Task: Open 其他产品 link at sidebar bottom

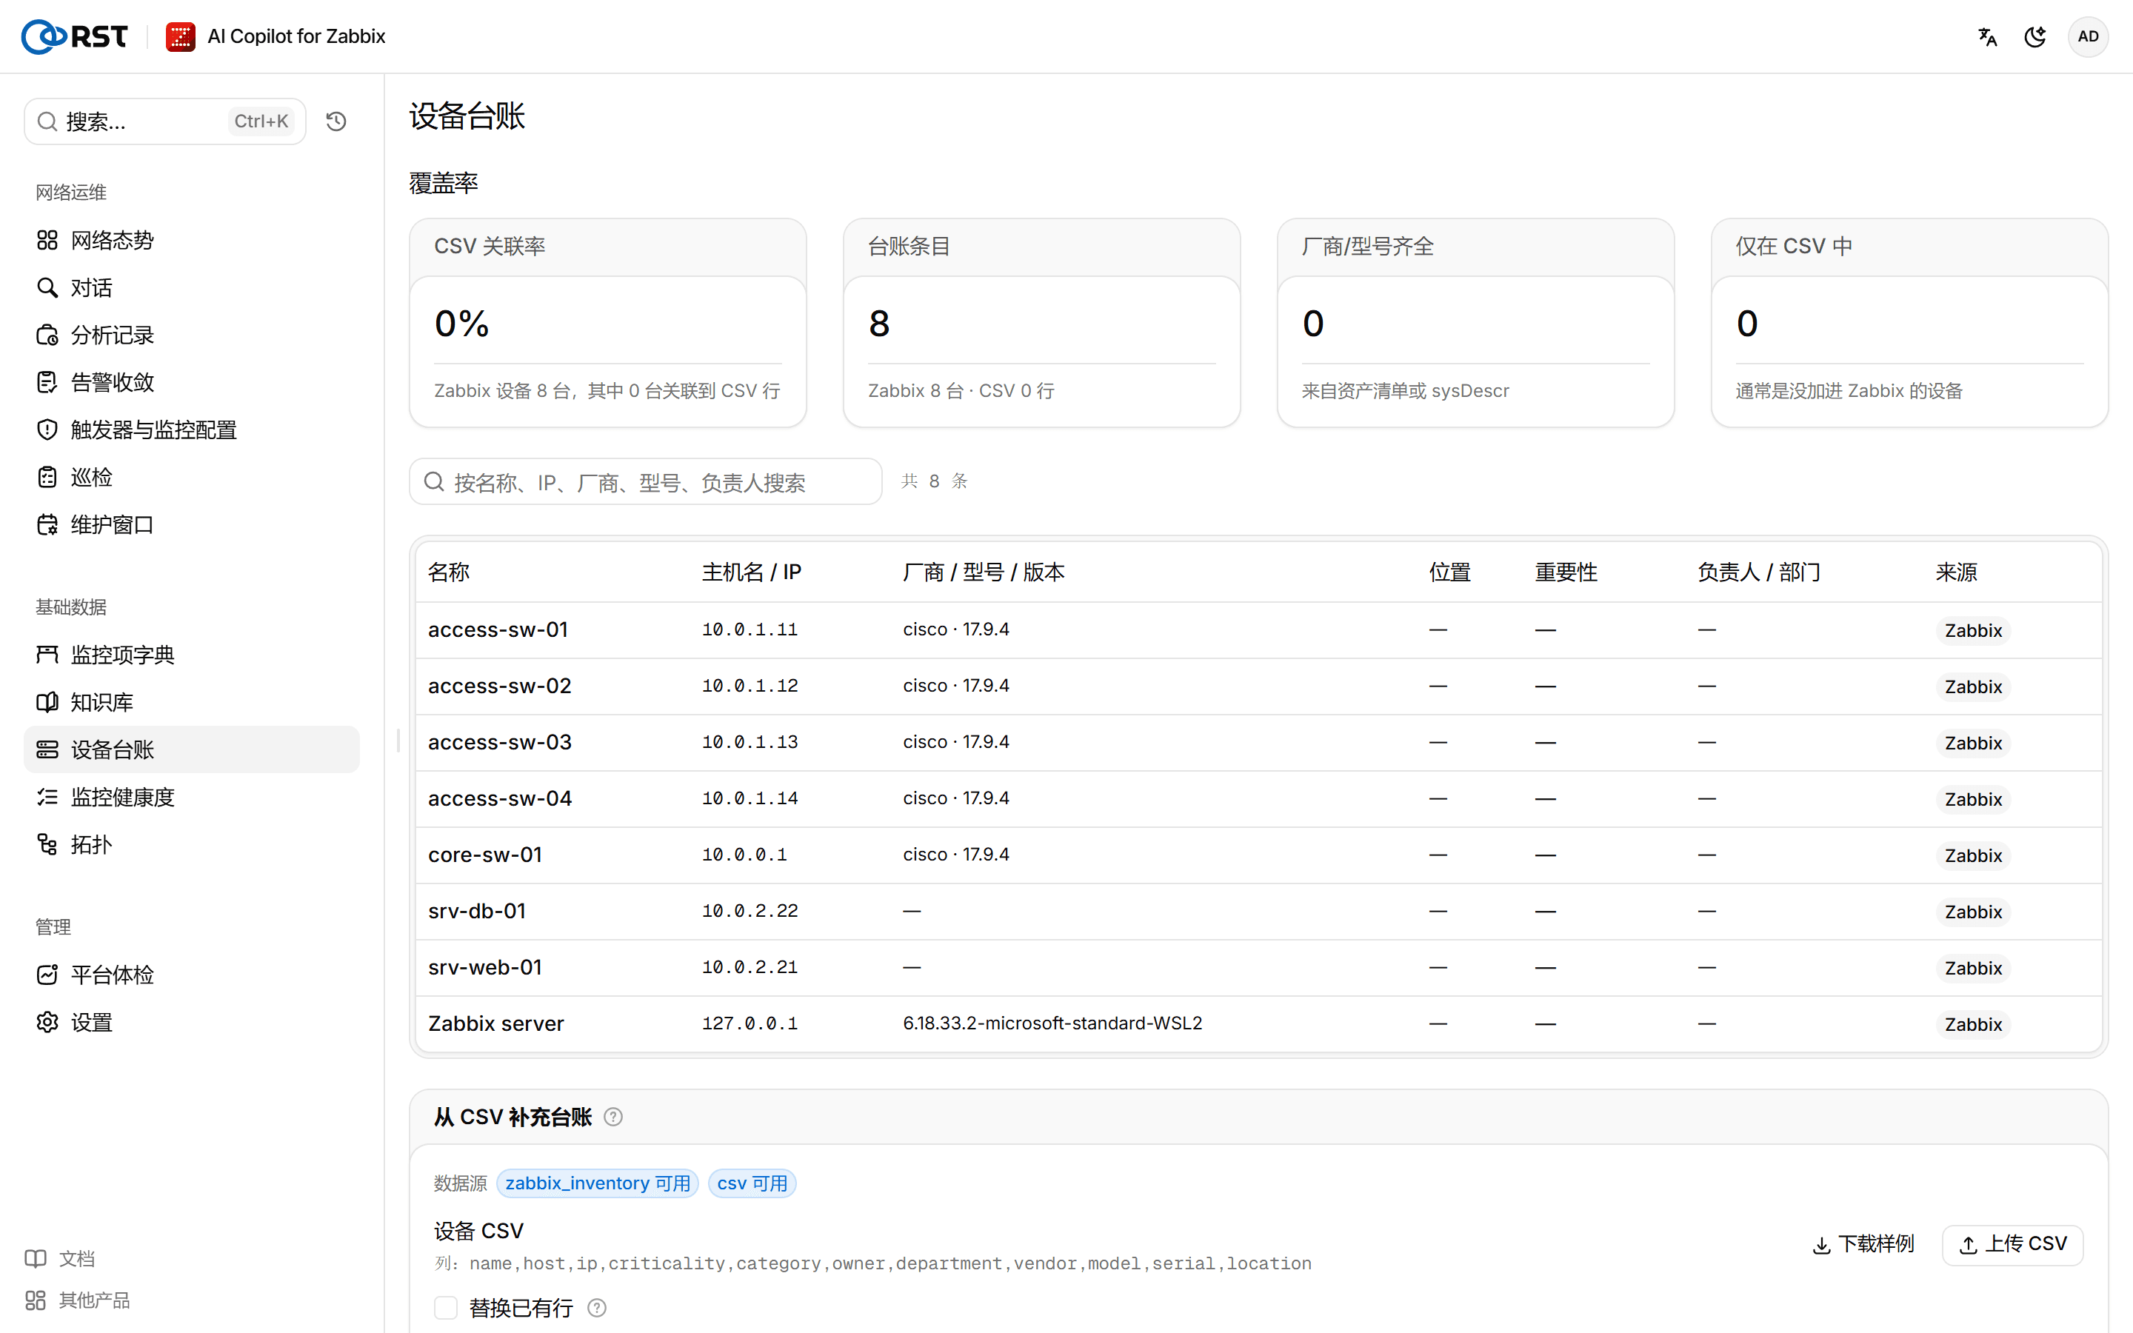Action: point(79,1300)
